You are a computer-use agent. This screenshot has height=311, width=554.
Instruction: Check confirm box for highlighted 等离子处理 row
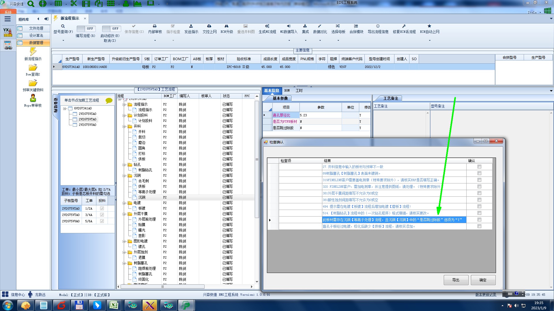(479, 220)
